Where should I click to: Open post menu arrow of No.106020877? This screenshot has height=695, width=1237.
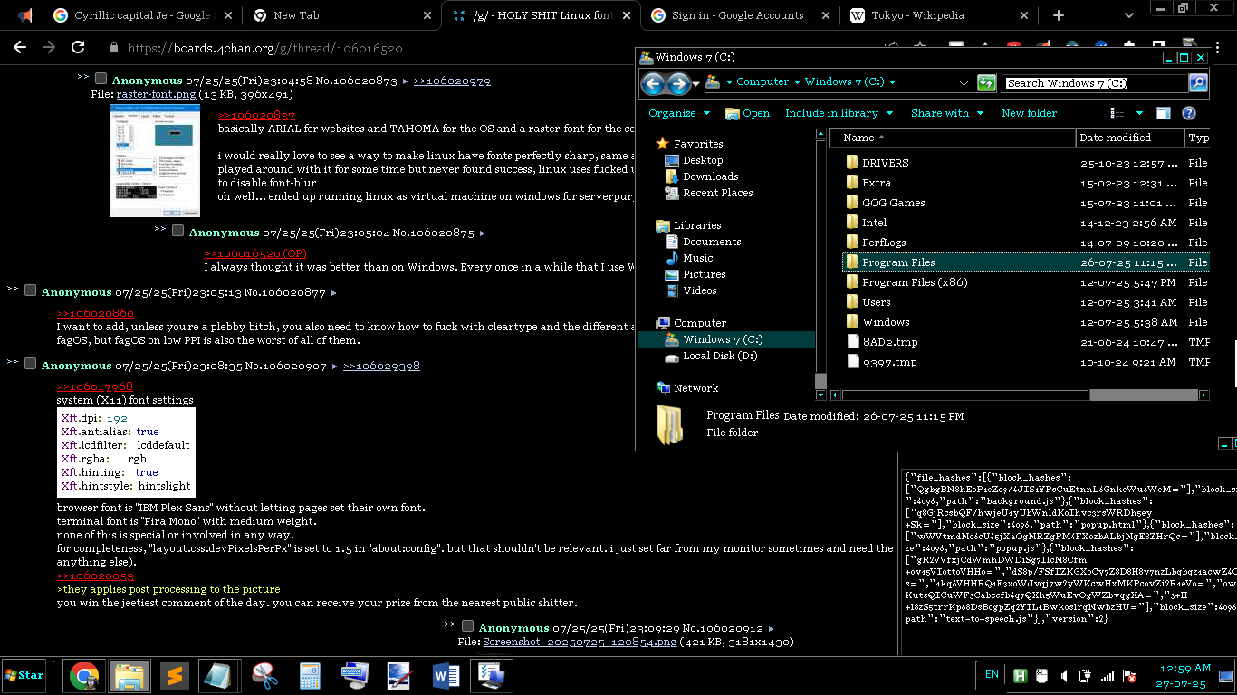coord(333,293)
